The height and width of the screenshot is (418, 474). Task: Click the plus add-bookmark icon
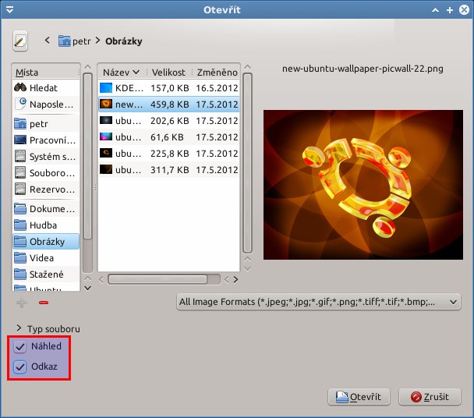(22, 303)
